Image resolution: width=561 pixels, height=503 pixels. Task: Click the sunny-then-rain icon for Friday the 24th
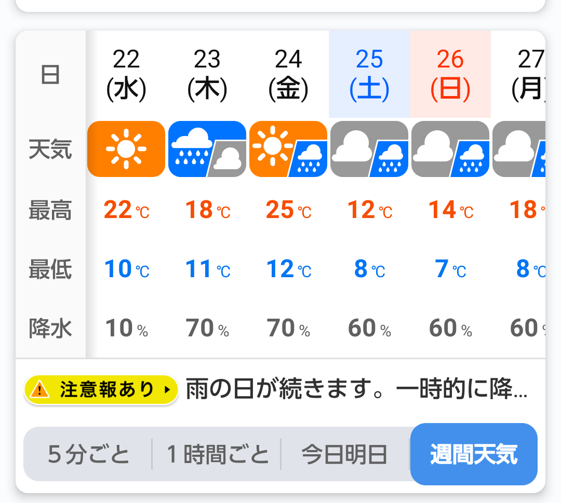point(288,148)
